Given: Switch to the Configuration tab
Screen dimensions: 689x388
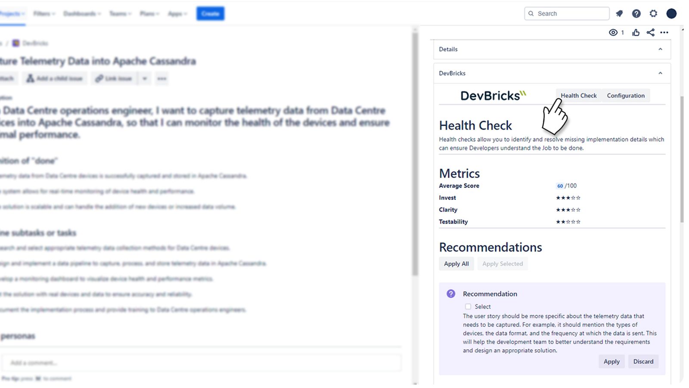Looking at the screenshot, I should coord(626,96).
